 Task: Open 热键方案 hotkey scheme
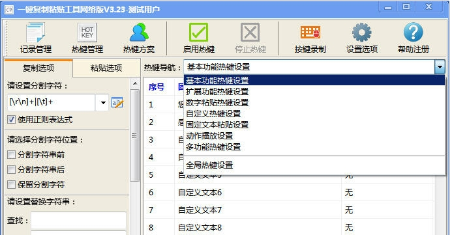tap(139, 38)
